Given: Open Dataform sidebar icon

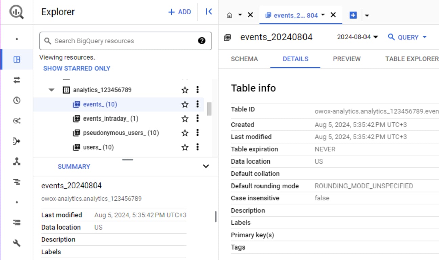Looking at the screenshot, I should pos(17,141).
